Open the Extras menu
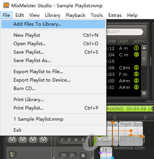The width and height of the screenshot is (154, 159). [115, 15]
